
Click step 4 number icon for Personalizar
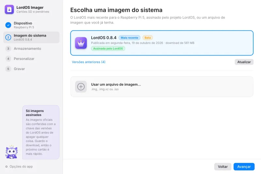pyautogui.click(x=8, y=59)
